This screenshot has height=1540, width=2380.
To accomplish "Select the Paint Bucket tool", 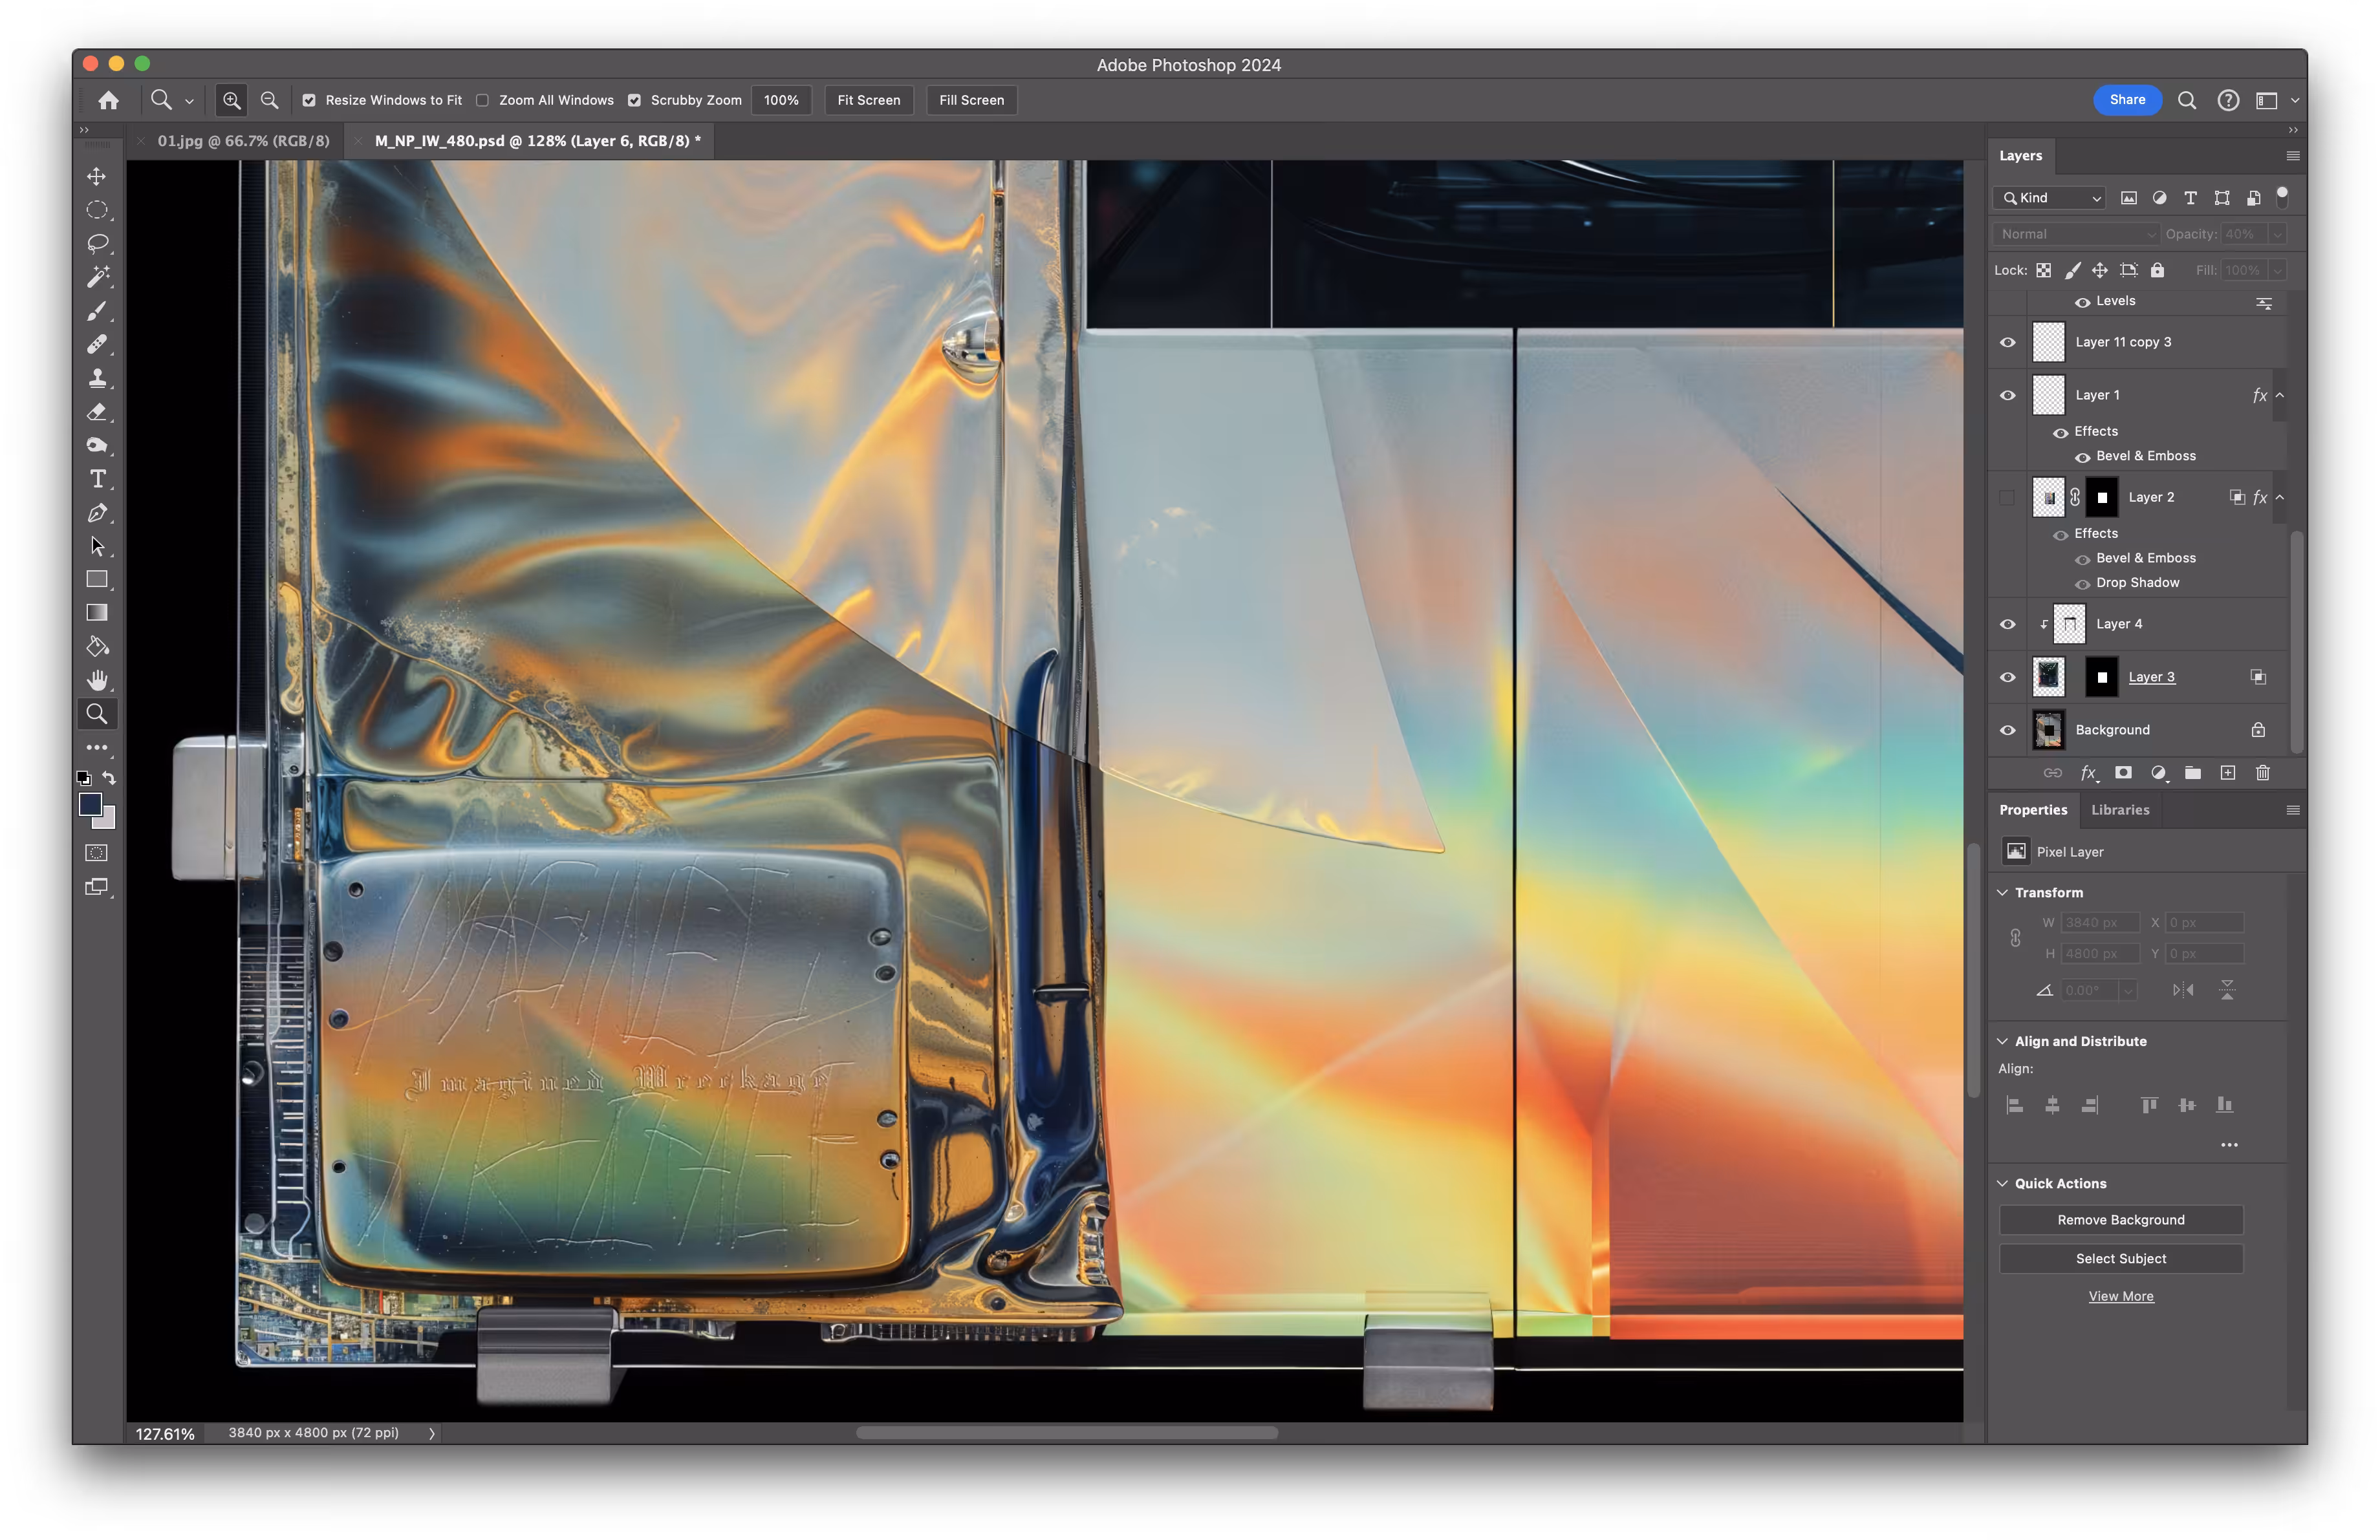I will click(97, 647).
